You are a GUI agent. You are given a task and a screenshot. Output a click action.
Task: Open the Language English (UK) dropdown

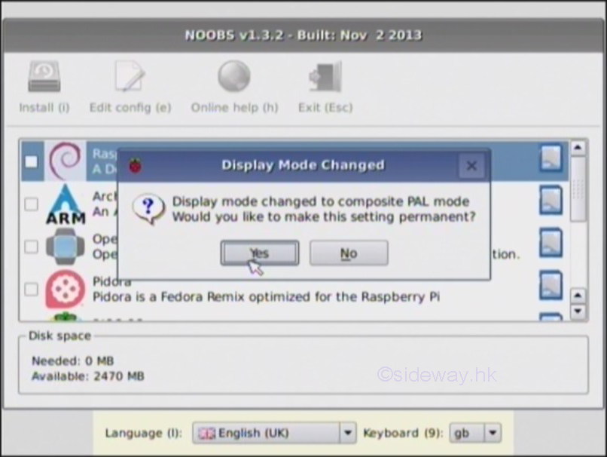pos(274,433)
